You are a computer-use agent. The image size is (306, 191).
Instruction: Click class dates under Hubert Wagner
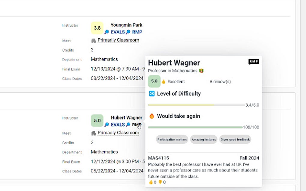click(117, 171)
